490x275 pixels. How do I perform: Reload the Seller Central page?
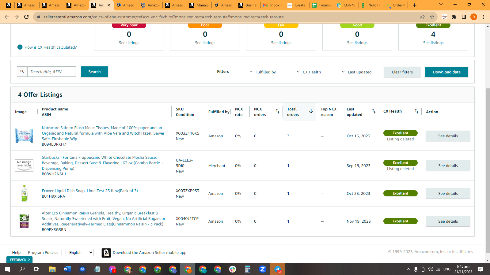coord(26,17)
